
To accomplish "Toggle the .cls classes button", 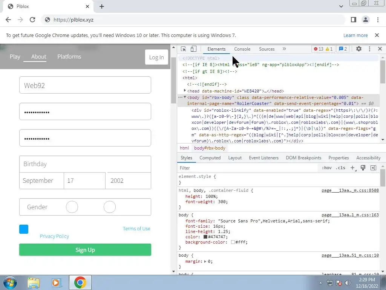I will [341, 168].
